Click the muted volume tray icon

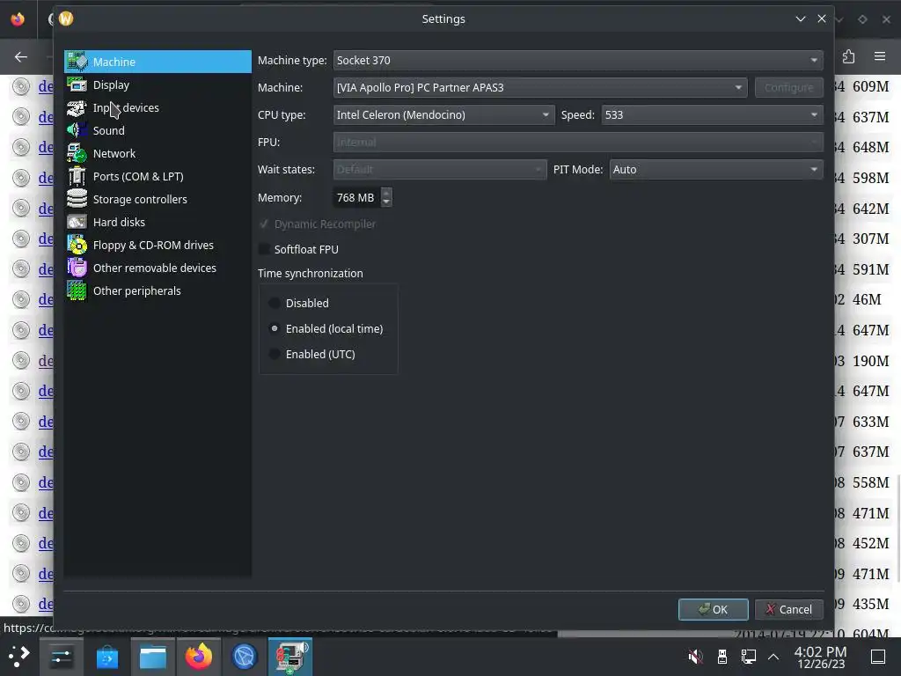[695, 657]
